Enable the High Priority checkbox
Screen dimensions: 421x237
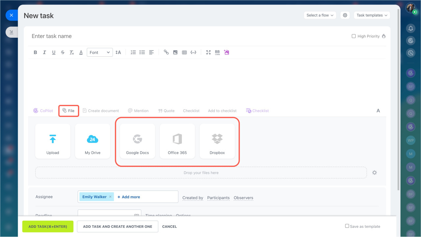(x=354, y=36)
